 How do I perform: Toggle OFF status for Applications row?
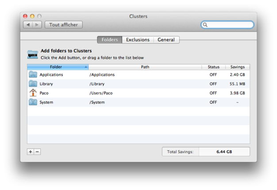(213, 75)
